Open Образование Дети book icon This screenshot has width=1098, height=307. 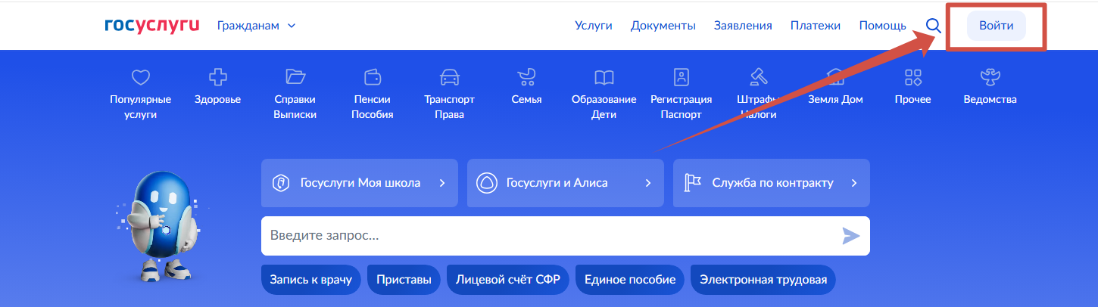[604, 77]
